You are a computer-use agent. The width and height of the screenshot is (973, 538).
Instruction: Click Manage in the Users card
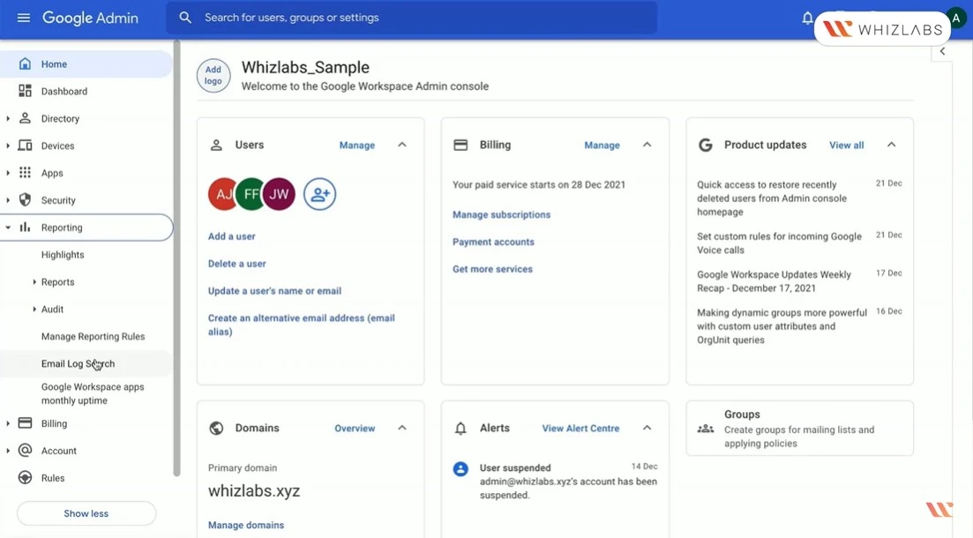356,146
